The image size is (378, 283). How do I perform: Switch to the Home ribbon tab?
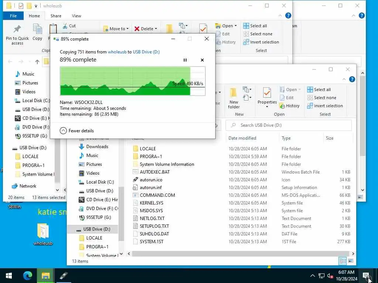(34, 16)
